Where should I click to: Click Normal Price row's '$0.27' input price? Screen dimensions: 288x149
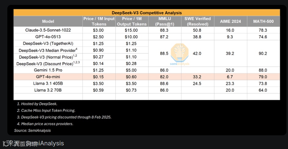coord(98,57)
